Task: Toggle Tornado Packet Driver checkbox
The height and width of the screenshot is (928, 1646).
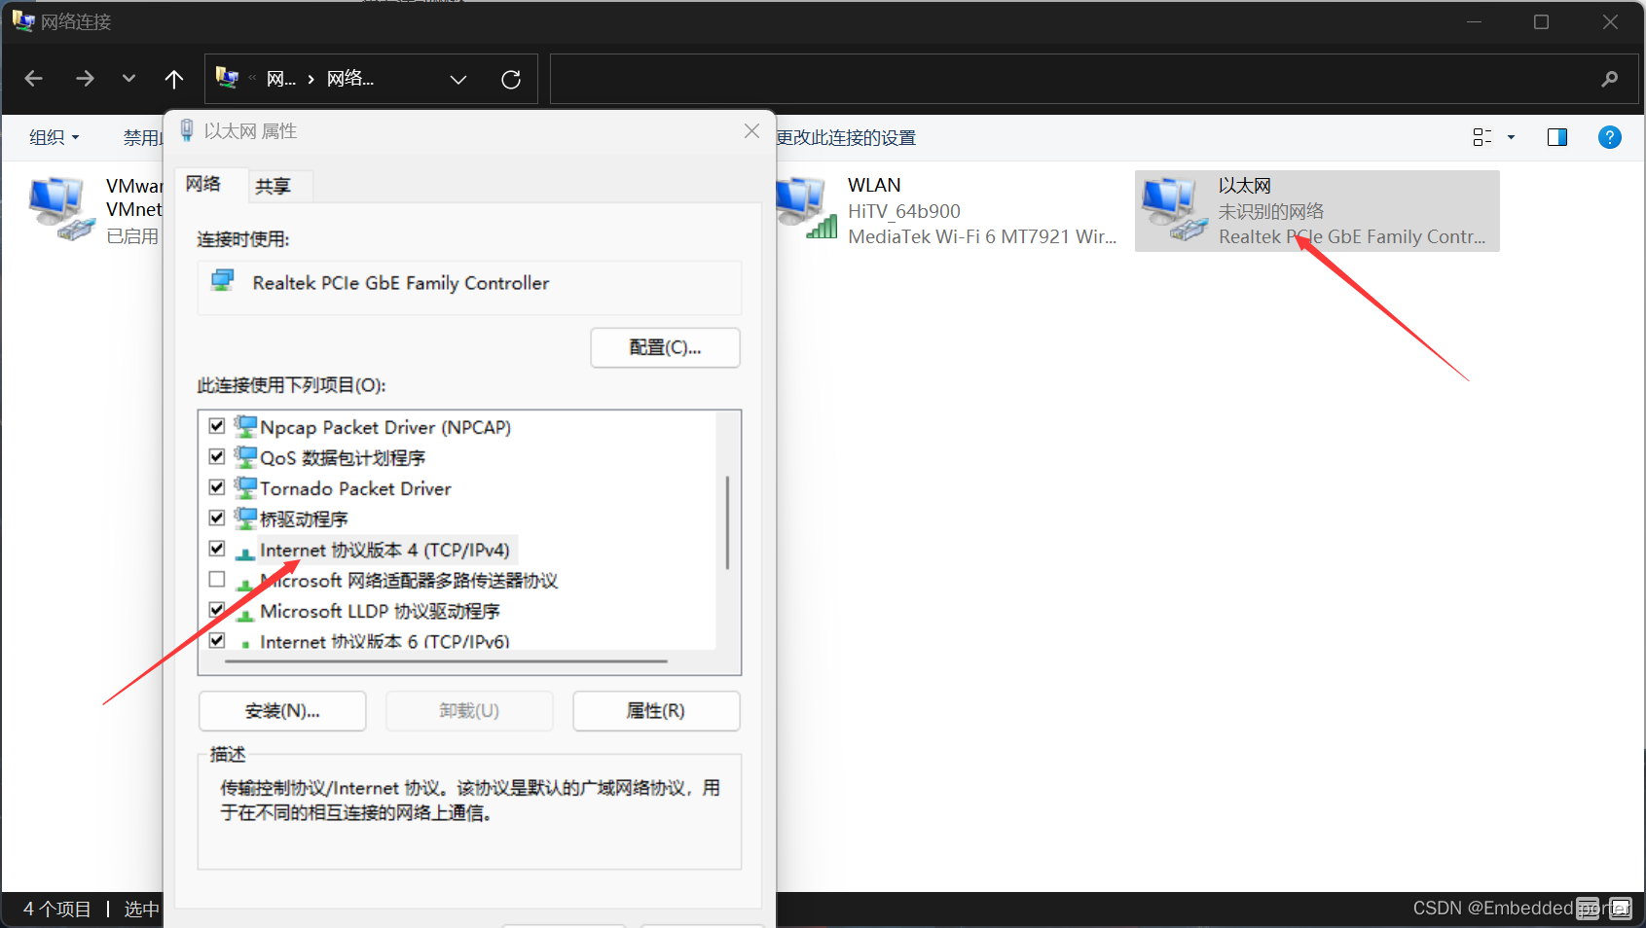Action: click(x=217, y=487)
